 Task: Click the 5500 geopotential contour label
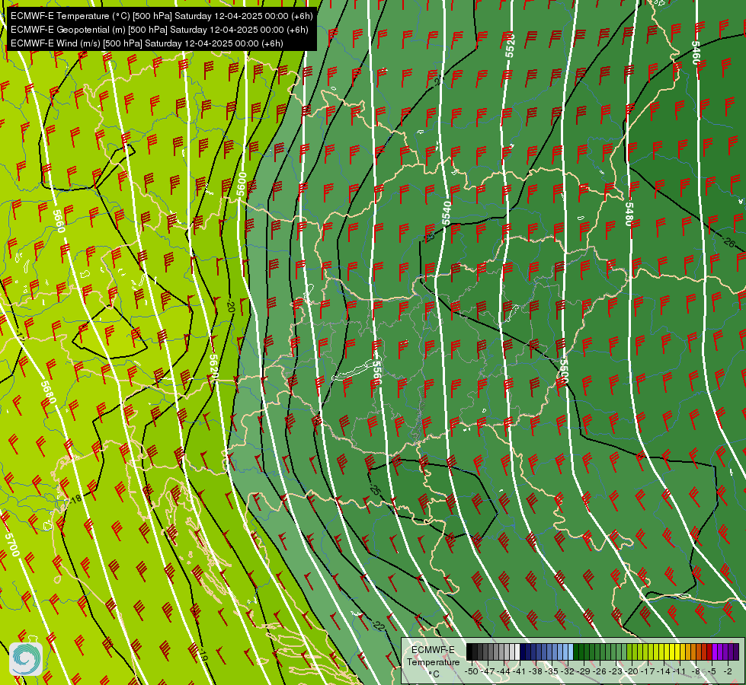point(563,371)
